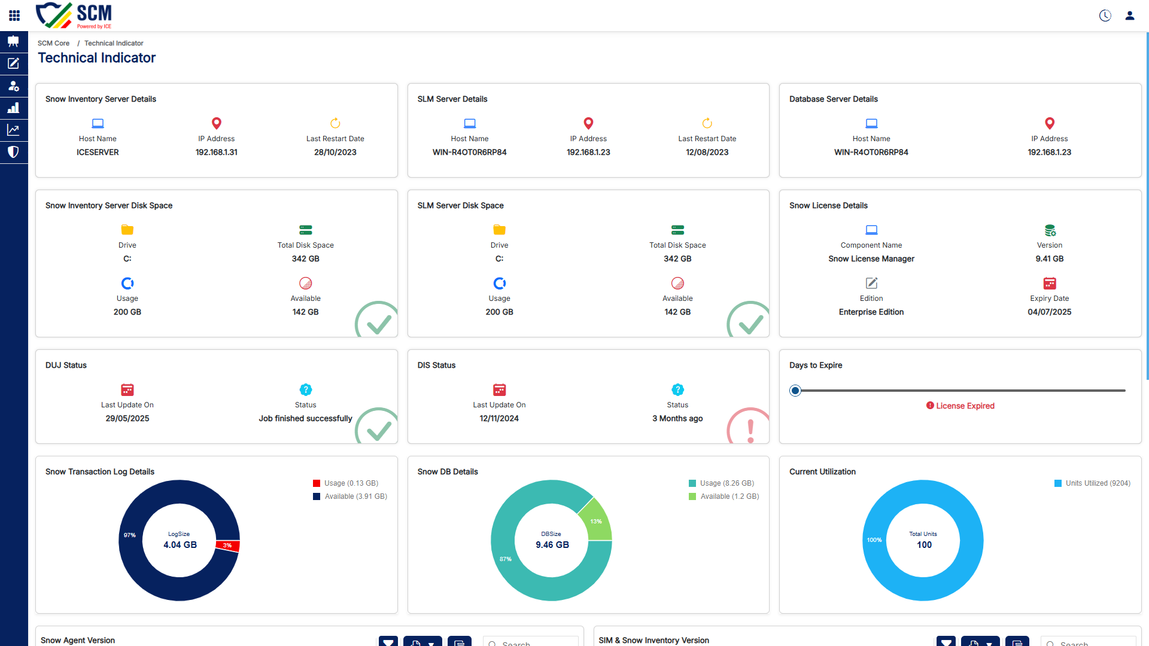Click the green check mark in SLM Server Disk Space
The width and height of the screenshot is (1149, 646).
coord(748,319)
